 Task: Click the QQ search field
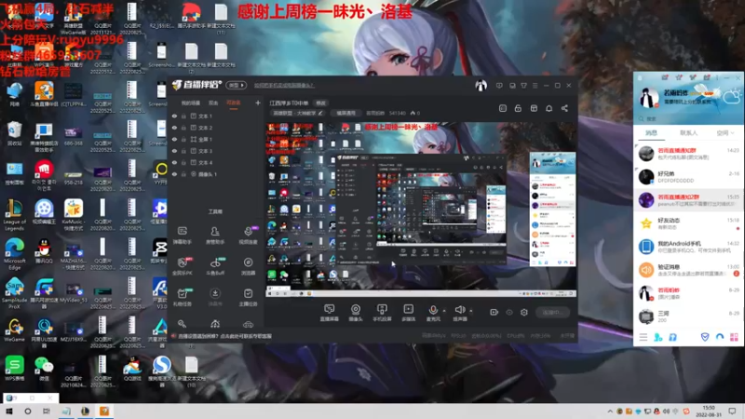click(x=688, y=118)
